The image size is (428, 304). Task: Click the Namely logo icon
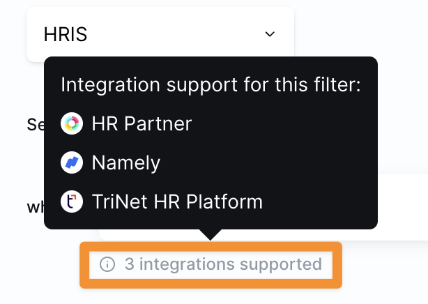[70, 163]
